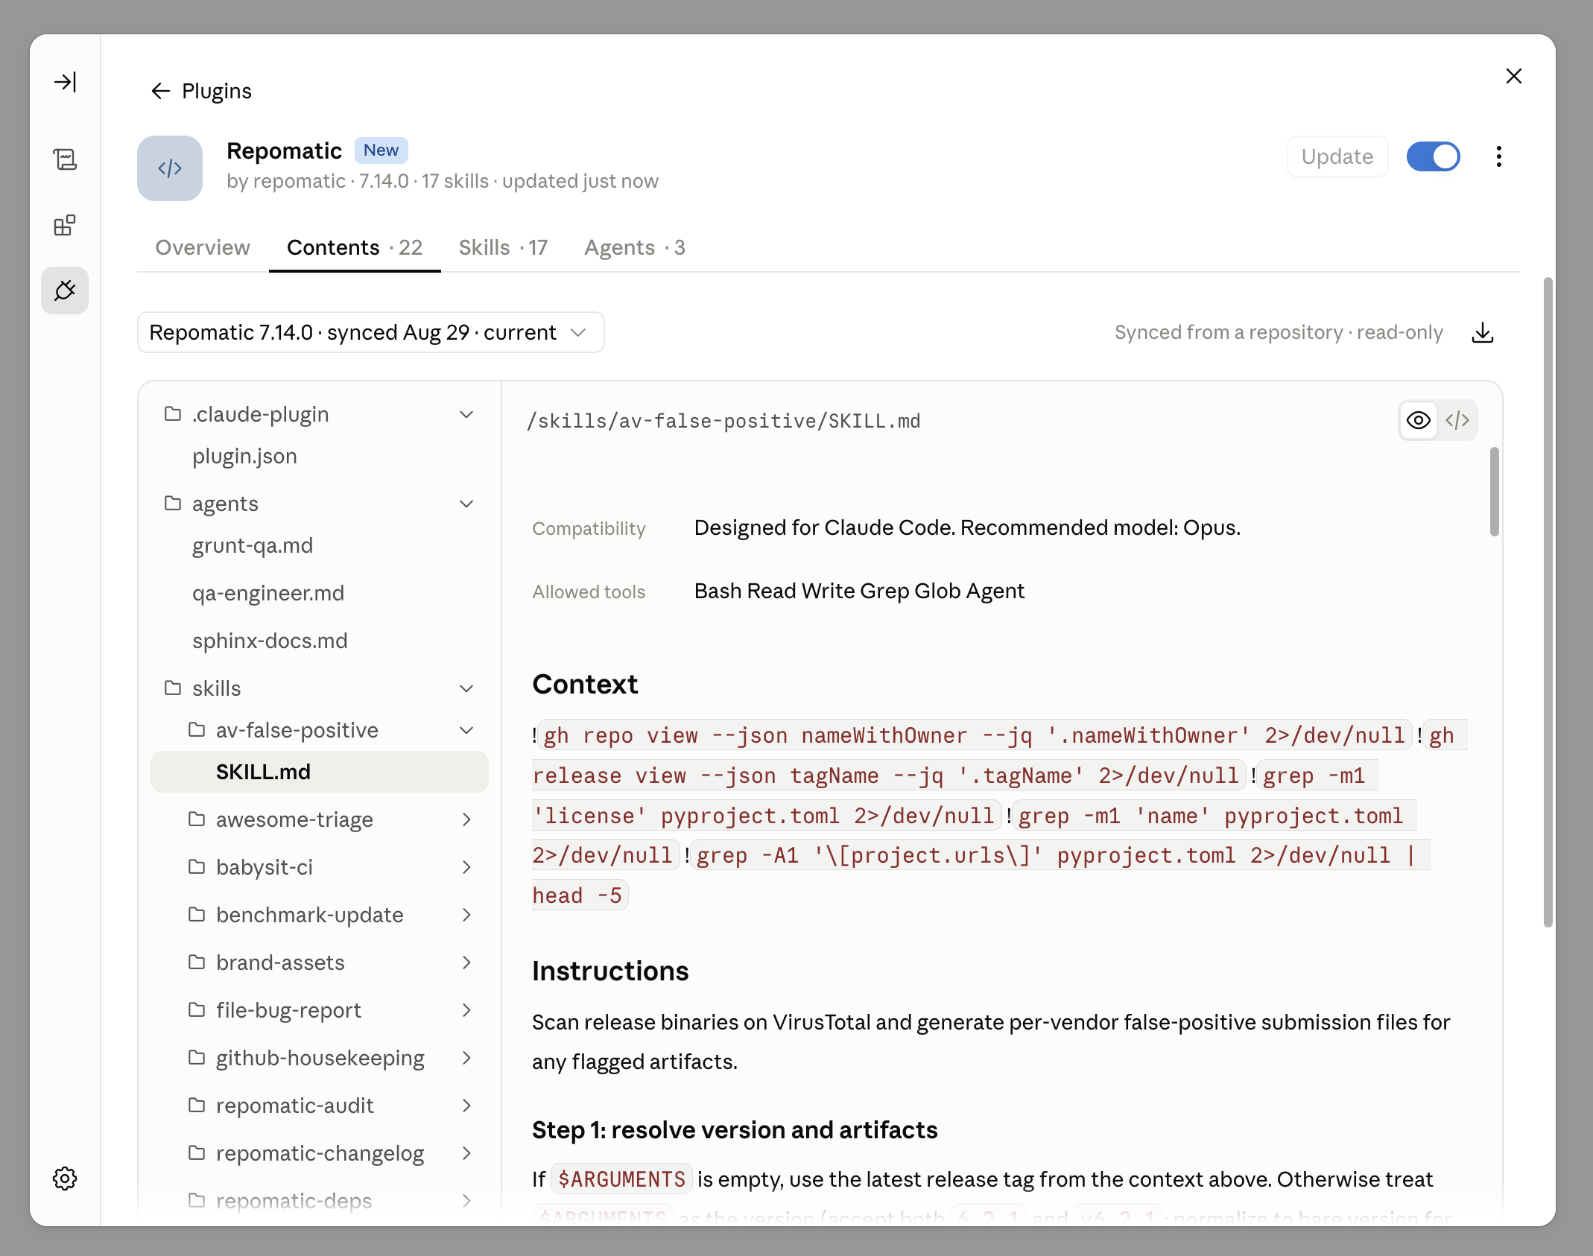Click the /skills/av-false-positive/SKILL.md path
The image size is (1593, 1256).
(x=723, y=422)
